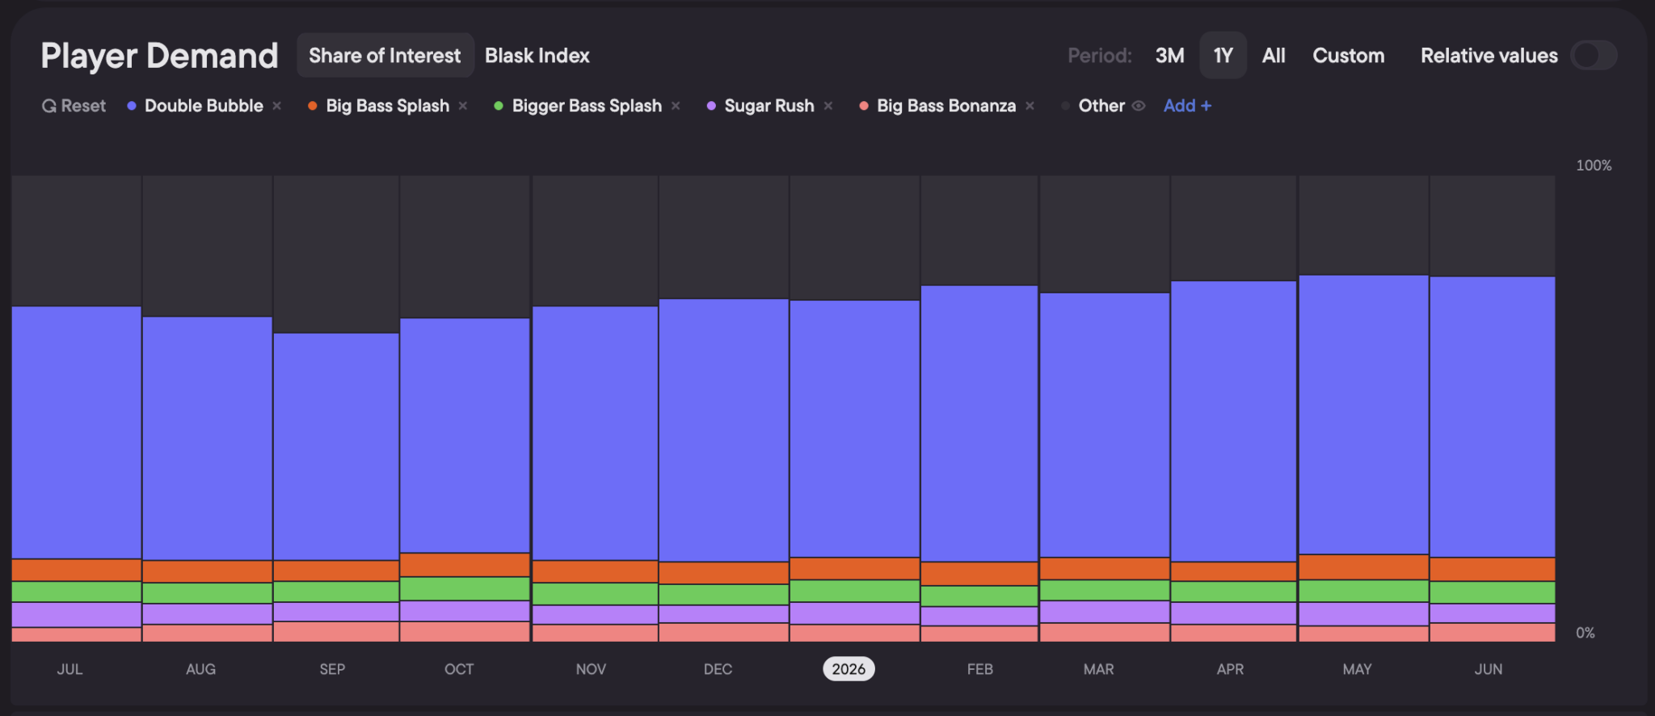Open the Blask Index tab
This screenshot has width=1655, height=716.
tap(537, 56)
